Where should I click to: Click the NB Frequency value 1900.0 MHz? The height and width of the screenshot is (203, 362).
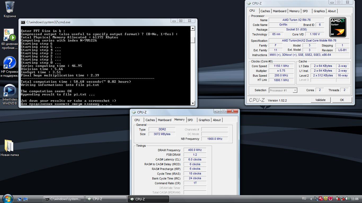(x=215, y=139)
